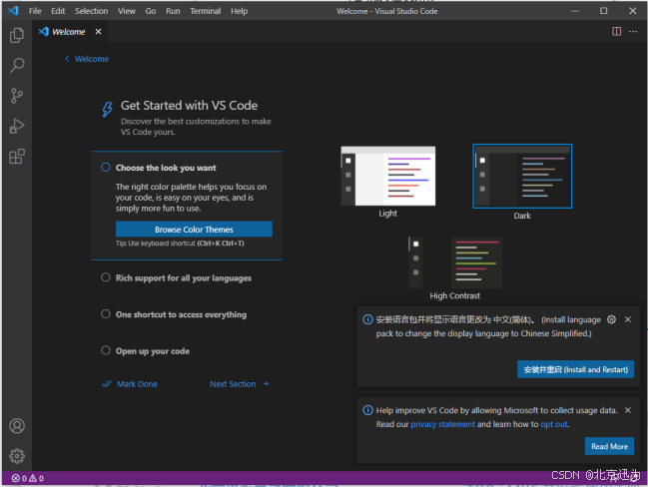Open the Run and Debug view
The width and height of the screenshot is (648, 487).
[17, 126]
